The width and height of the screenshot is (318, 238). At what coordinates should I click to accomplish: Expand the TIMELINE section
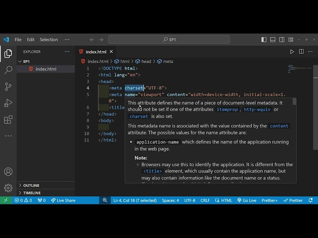(46, 193)
